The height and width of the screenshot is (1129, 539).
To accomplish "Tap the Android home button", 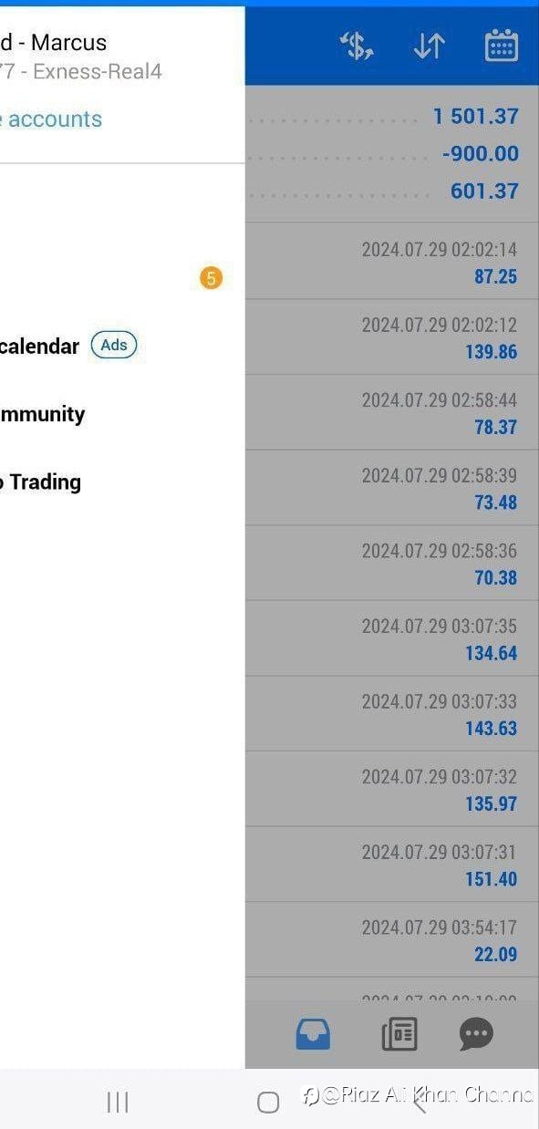I will (x=268, y=1103).
